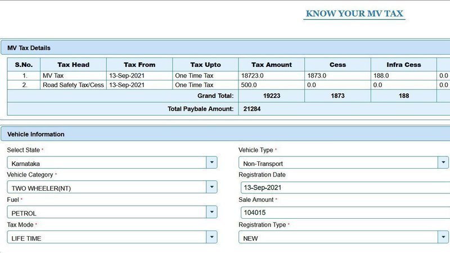Select the Road Safety Tax/Cess cell
The width and height of the screenshot is (450, 253).
click(73, 85)
